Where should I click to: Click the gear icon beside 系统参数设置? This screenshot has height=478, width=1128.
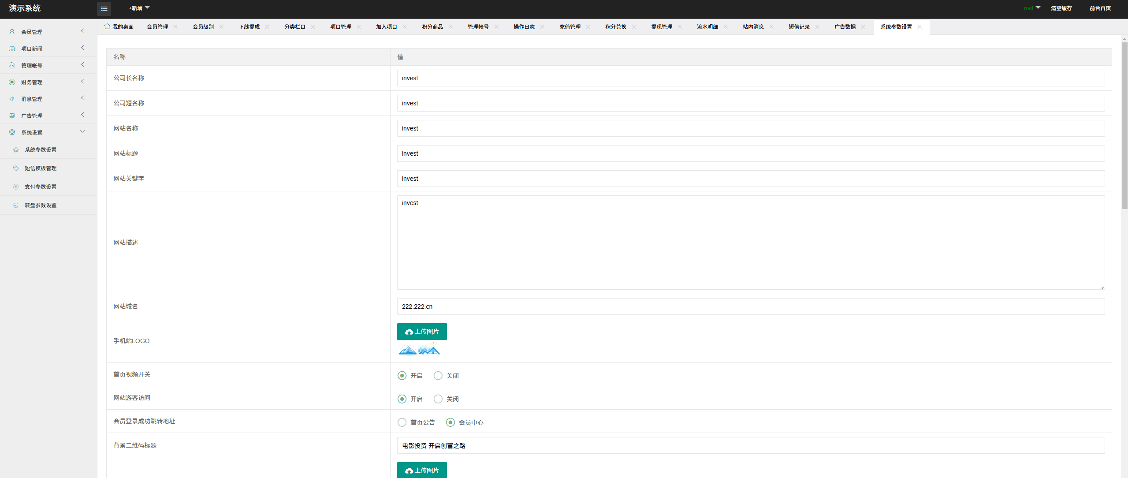pos(16,150)
